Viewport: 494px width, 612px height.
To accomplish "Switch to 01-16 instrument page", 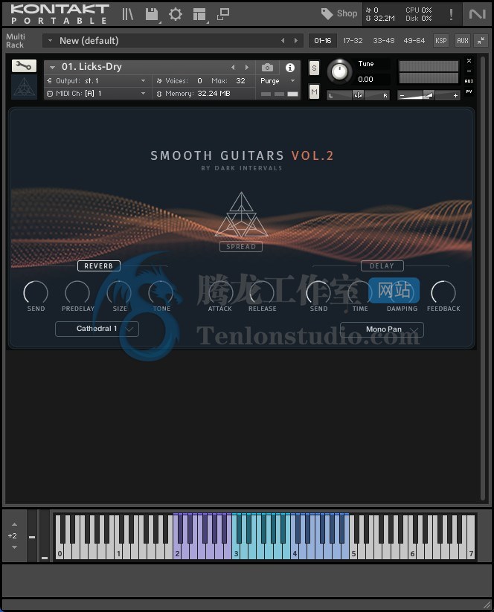I will coord(323,41).
